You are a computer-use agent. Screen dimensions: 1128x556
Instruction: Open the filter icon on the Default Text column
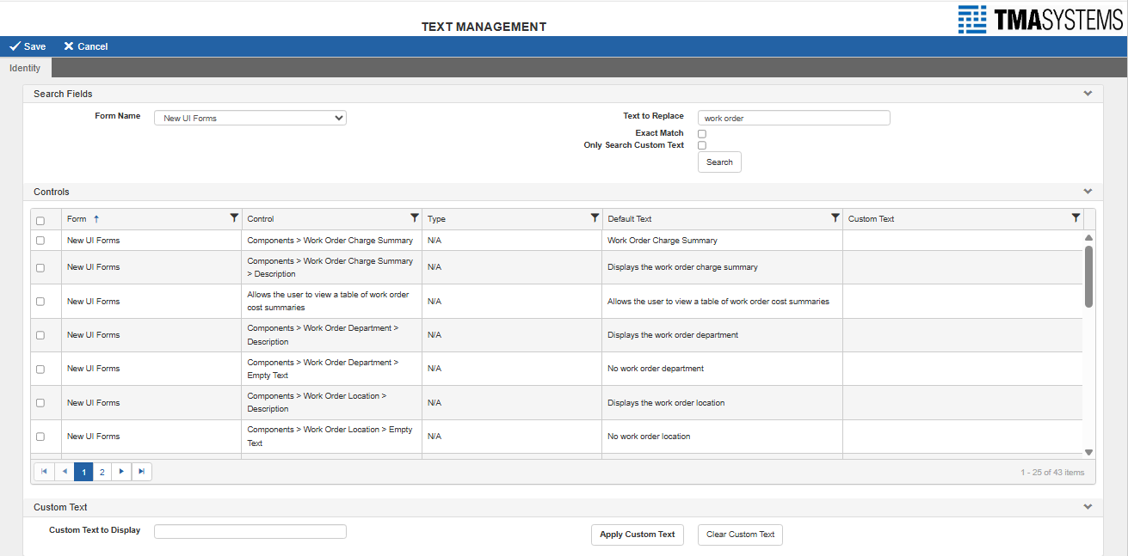pos(835,218)
